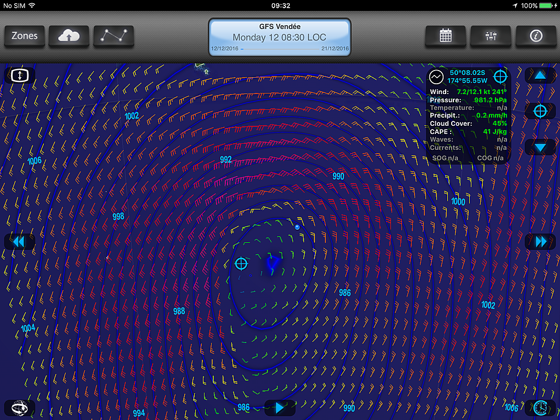Tap the GFS Vendée forecast time panel
The width and height of the screenshot is (560, 420).
pos(279,37)
